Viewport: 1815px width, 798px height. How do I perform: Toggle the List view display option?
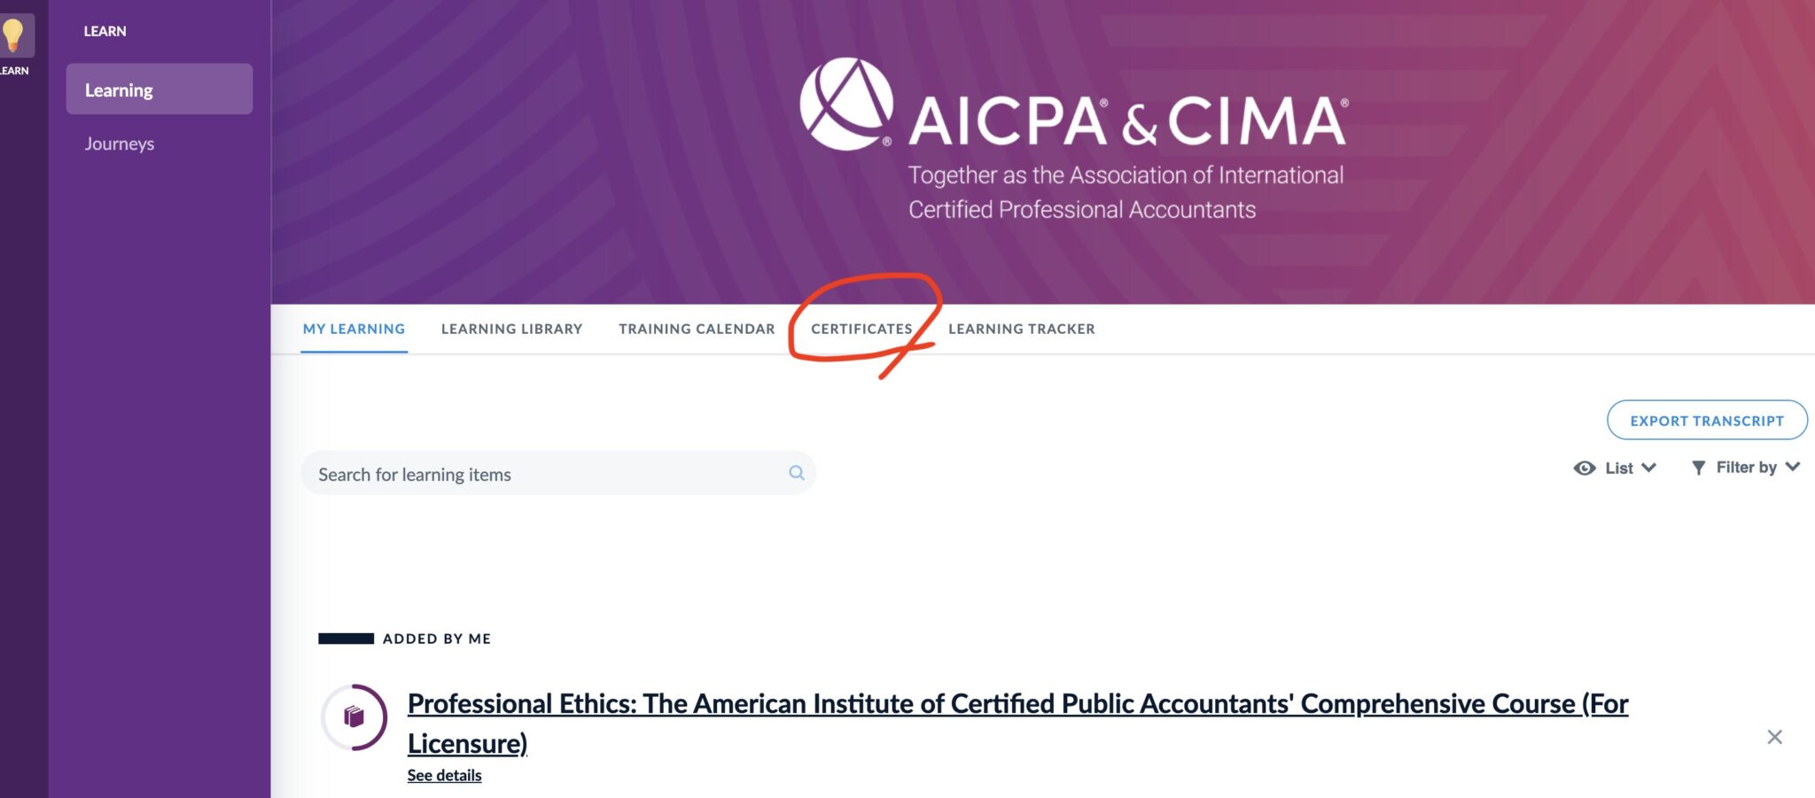tap(1618, 467)
